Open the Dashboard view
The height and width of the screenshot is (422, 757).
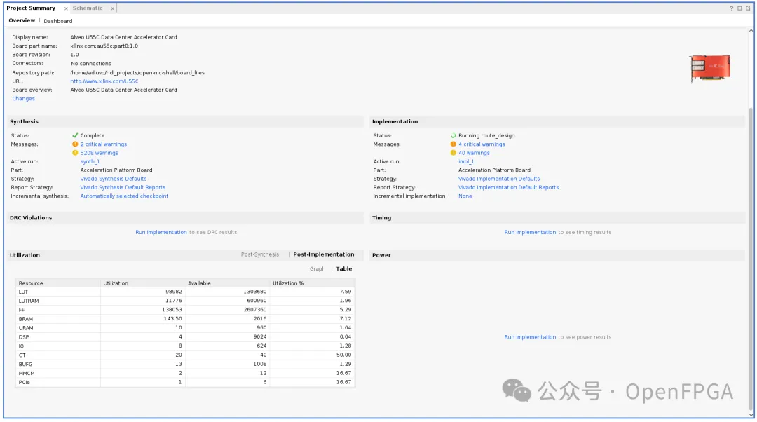pyautogui.click(x=58, y=21)
